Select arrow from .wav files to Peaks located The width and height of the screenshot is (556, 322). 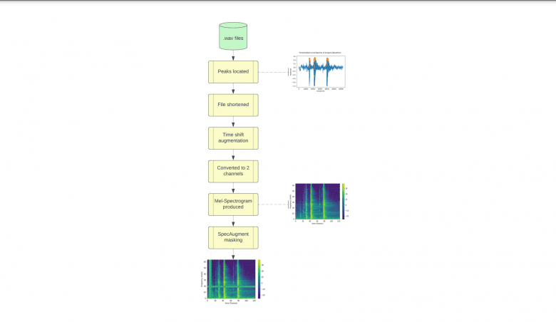233,55
